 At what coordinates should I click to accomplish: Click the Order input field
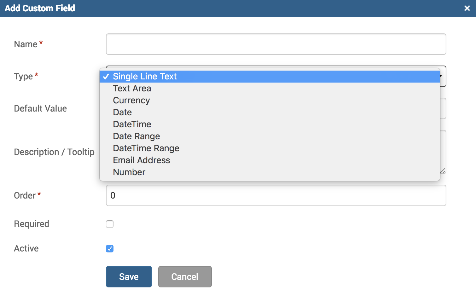[276, 195]
